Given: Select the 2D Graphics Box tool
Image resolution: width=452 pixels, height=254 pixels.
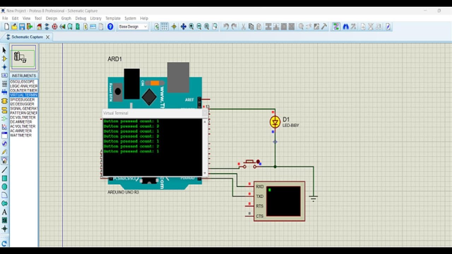Looking at the screenshot, I should click(x=4, y=179).
